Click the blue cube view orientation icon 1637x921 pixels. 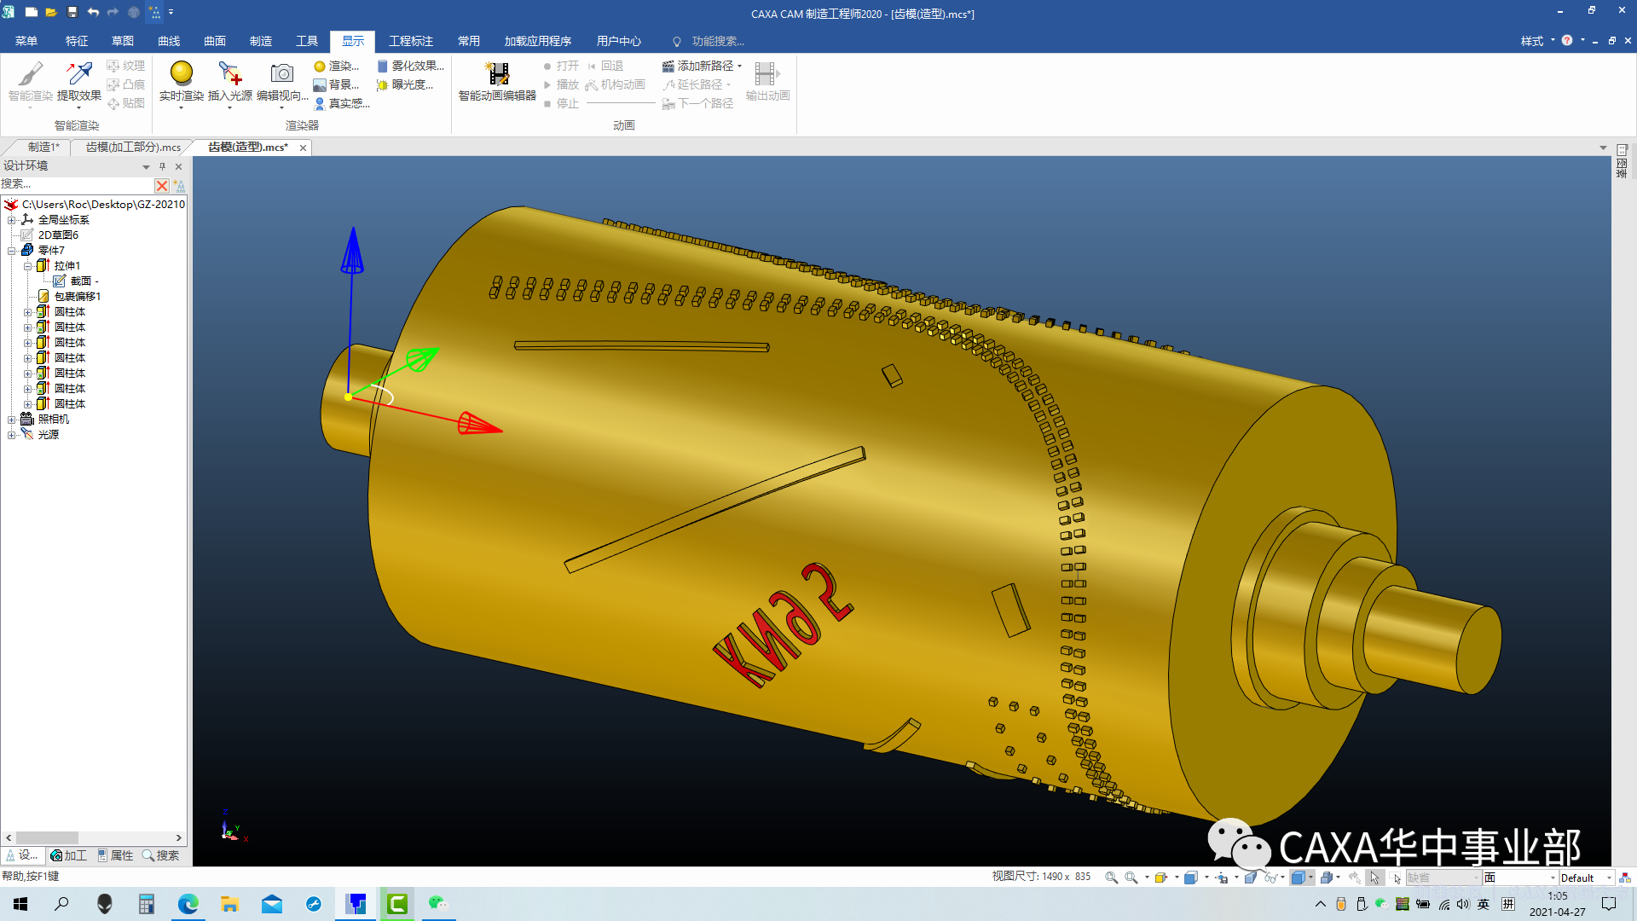pos(1191,878)
